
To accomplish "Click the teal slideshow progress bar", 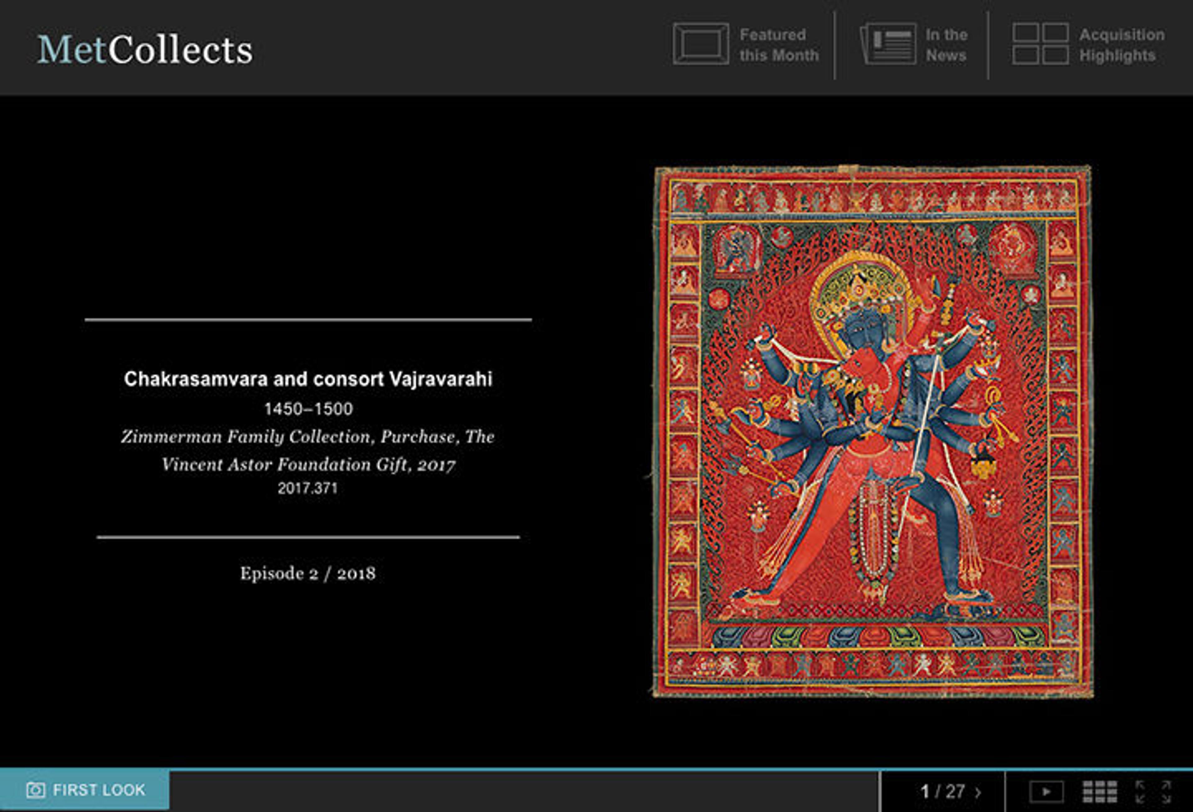I will point(513,769).
